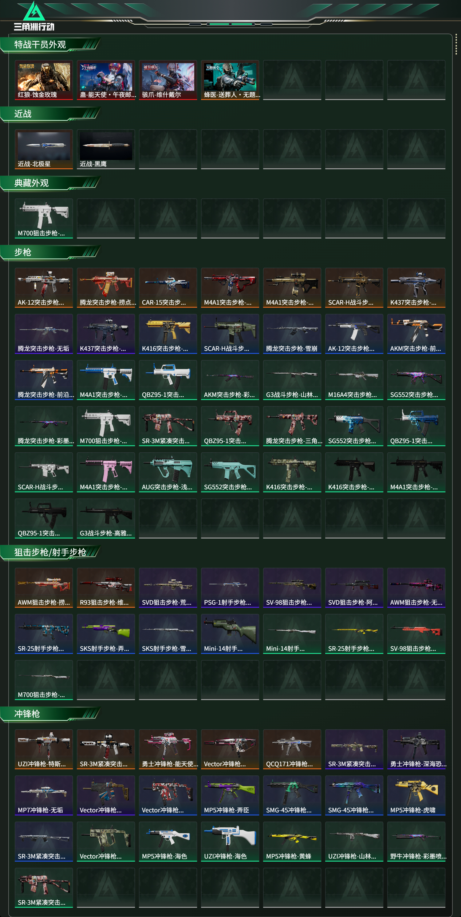This screenshot has width=461, height=917.
Task: Select the G3战斗步枪-高雅 rifle skin
Action: [x=106, y=518]
